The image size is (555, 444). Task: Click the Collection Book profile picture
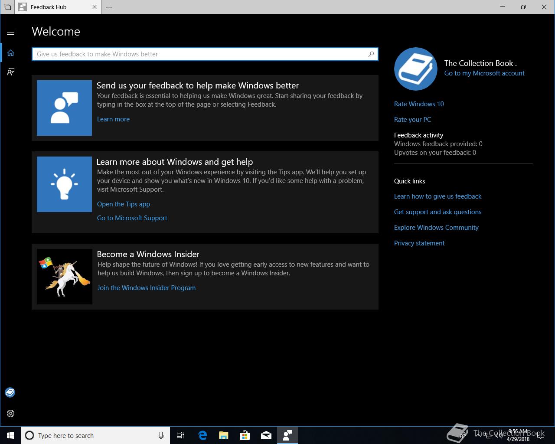click(416, 69)
